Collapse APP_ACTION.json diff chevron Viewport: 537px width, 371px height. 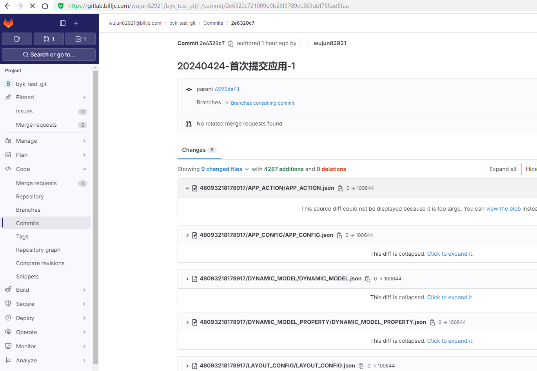tap(187, 188)
